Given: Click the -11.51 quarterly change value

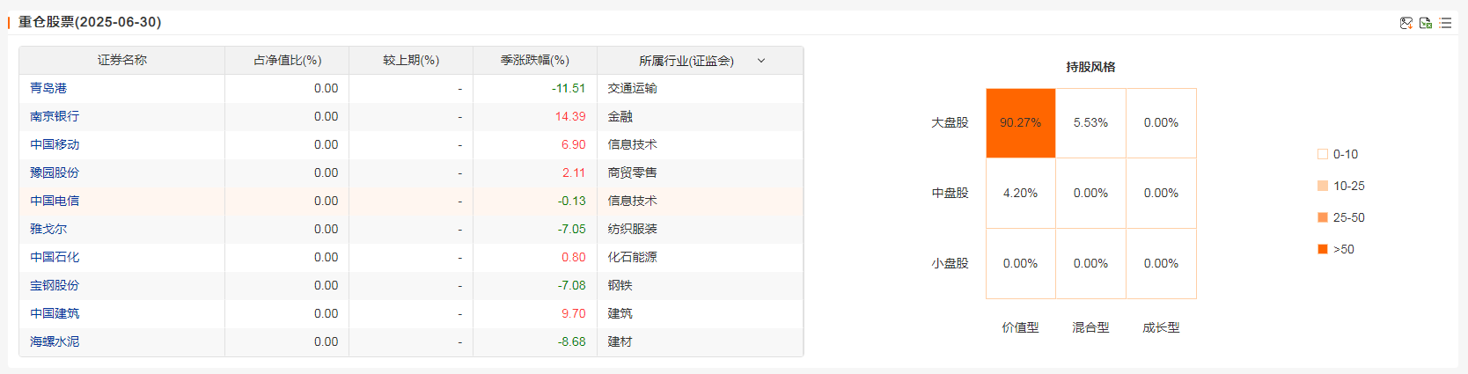Looking at the screenshot, I should 569,88.
